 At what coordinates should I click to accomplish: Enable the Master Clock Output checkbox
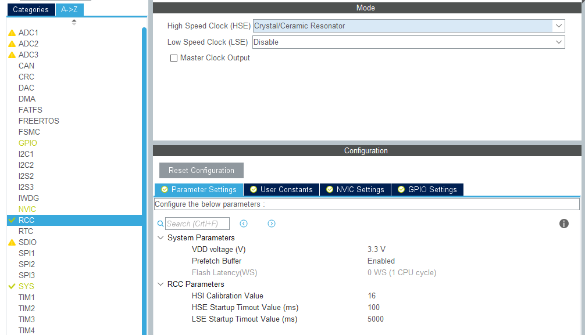point(174,58)
